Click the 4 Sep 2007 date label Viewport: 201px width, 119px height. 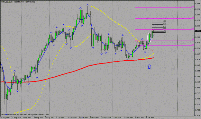tap(27, 118)
